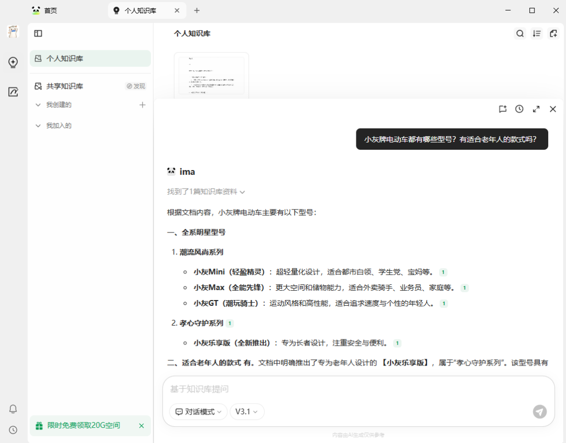This screenshot has height=443, width=566.
Task: Click citation 1 after 小灰Mini line
Action: pos(443,272)
